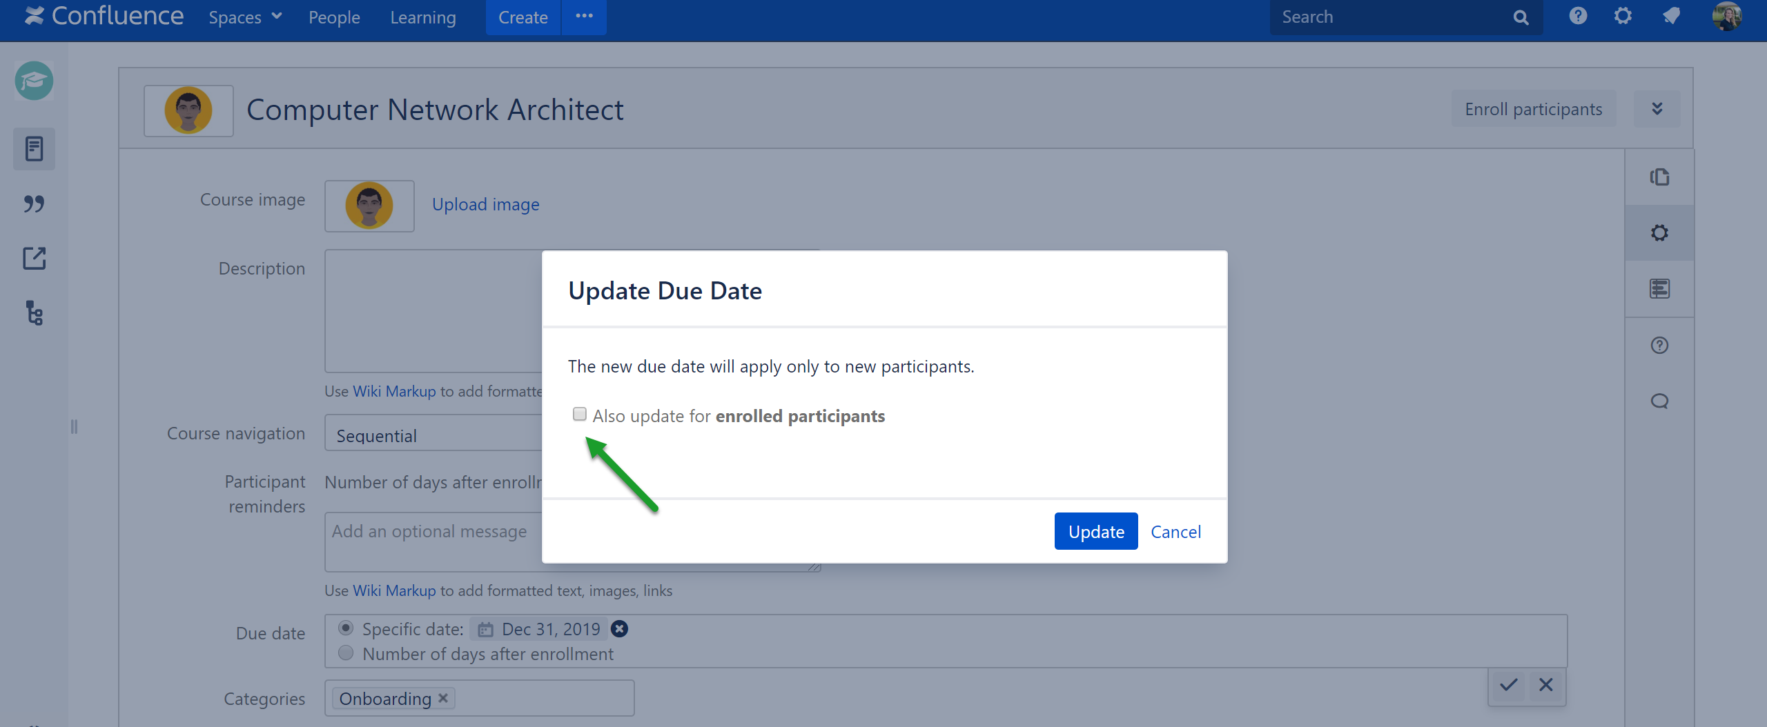This screenshot has height=727, width=1767.
Task: Open the Help menu icon
Action: tap(1578, 16)
